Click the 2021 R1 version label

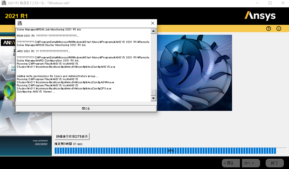(x=16, y=16)
